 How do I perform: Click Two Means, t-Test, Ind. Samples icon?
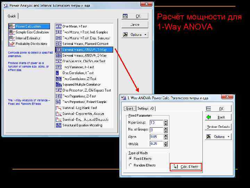click(59, 32)
